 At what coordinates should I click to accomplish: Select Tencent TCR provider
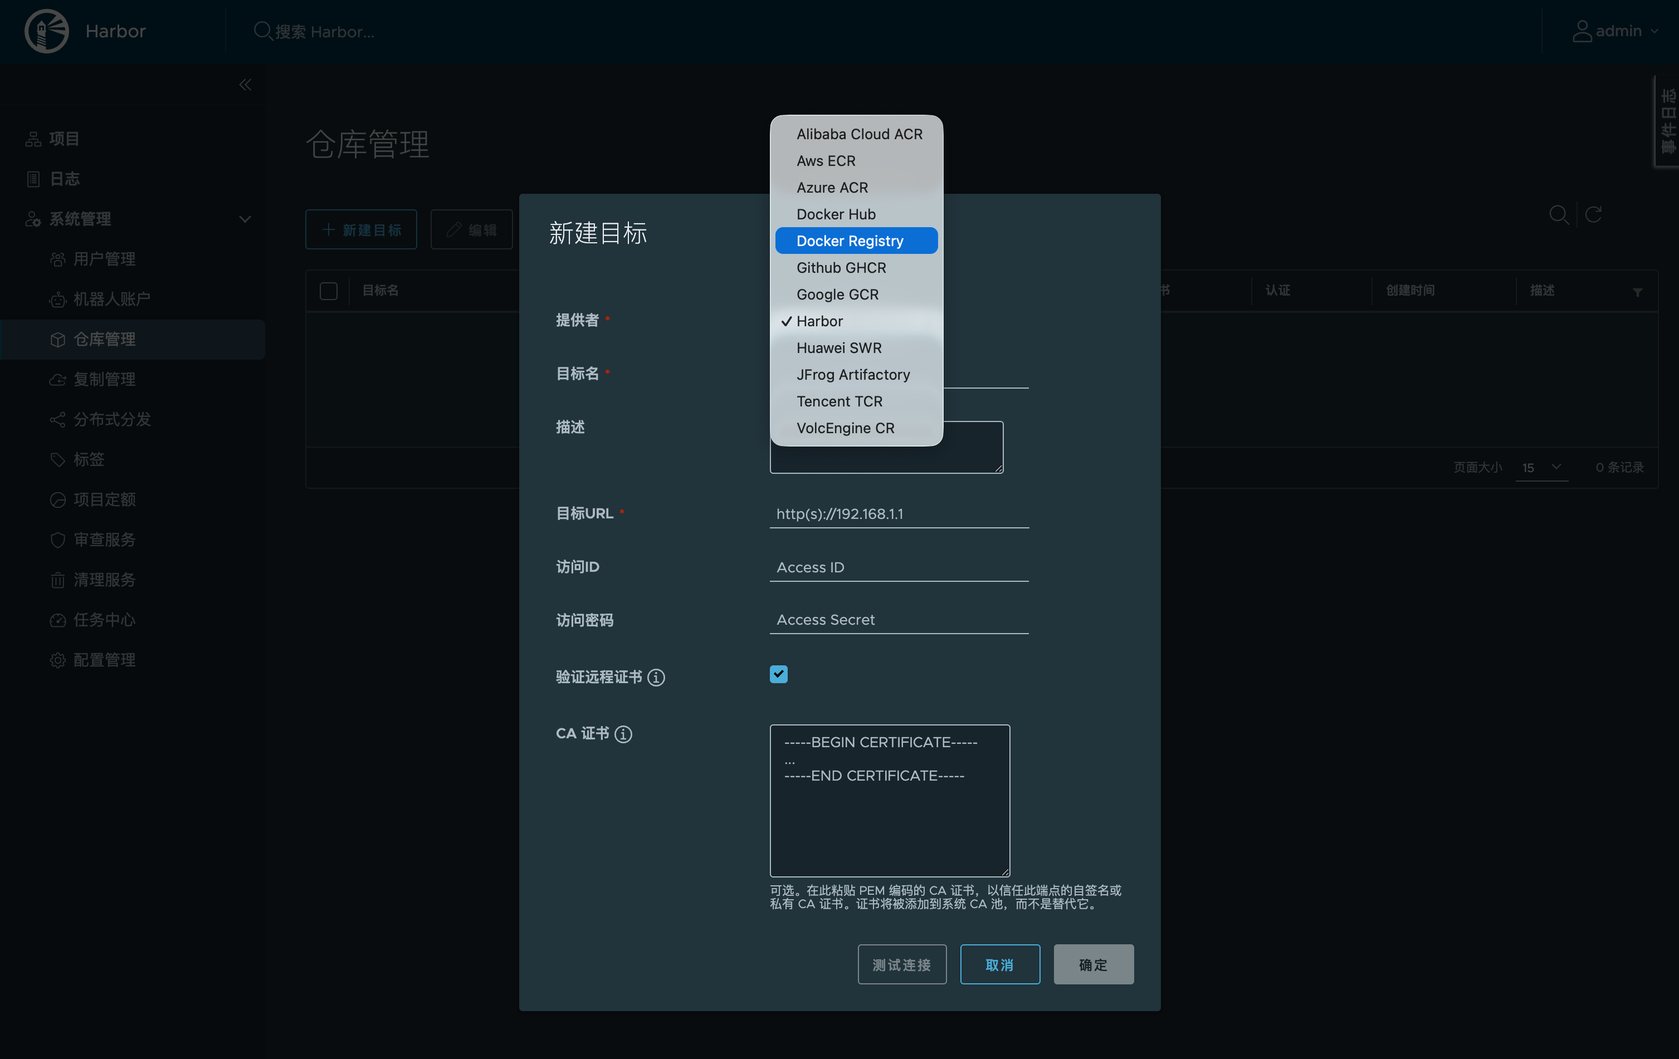[x=856, y=401]
